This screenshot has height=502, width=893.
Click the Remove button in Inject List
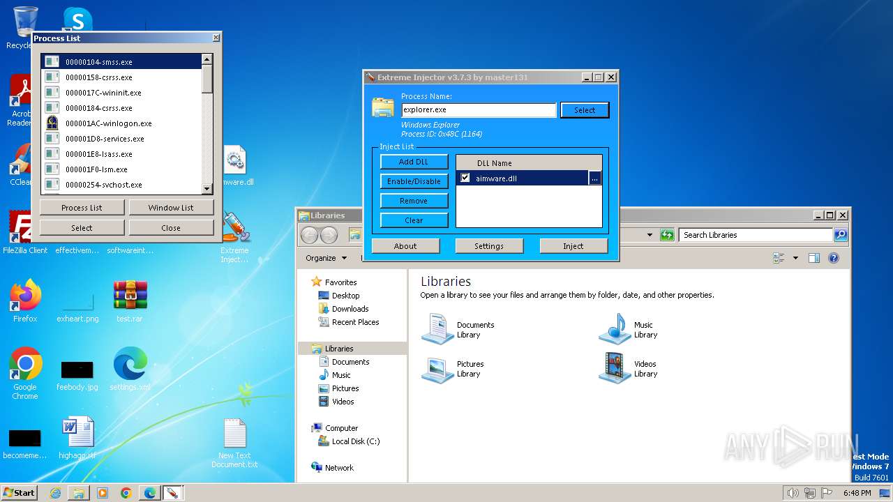click(414, 201)
